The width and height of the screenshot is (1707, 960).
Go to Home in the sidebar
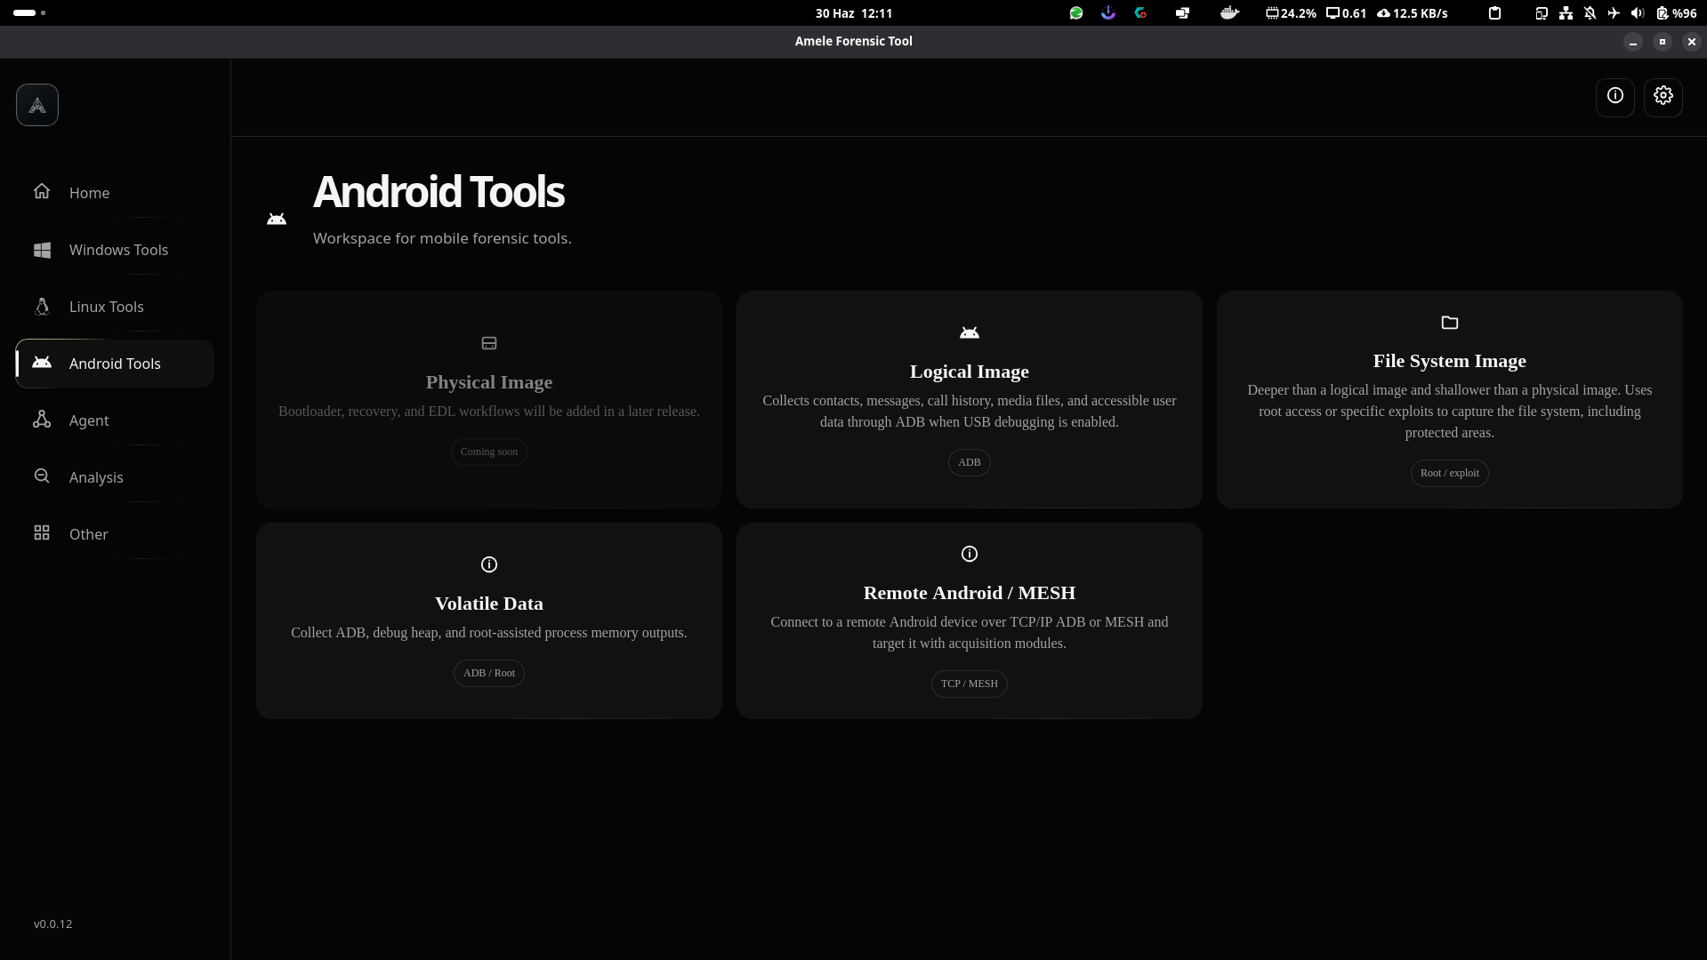[x=115, y=193]
